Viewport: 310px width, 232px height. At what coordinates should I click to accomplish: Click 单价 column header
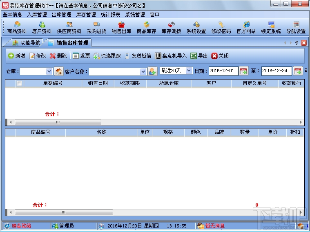[x=273, y=132]
